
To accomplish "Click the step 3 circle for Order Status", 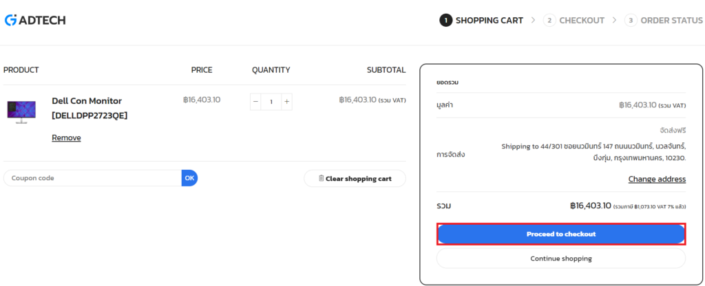I will click(631, 21).
